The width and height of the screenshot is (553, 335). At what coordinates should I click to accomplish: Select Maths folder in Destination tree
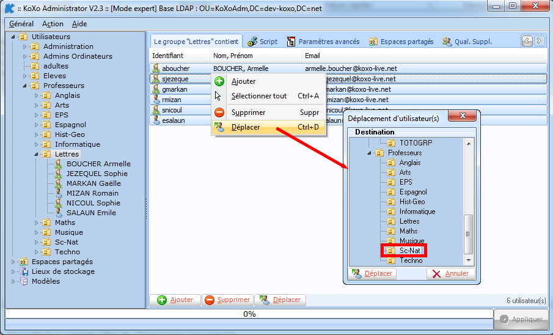[x=402, y=231]
